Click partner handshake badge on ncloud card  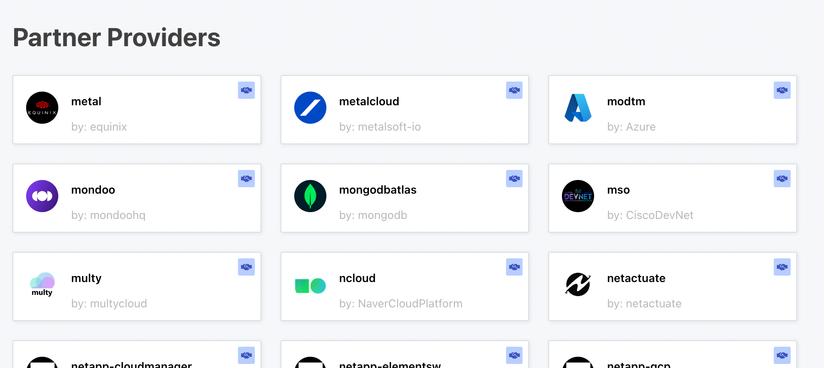click(514, 267)
